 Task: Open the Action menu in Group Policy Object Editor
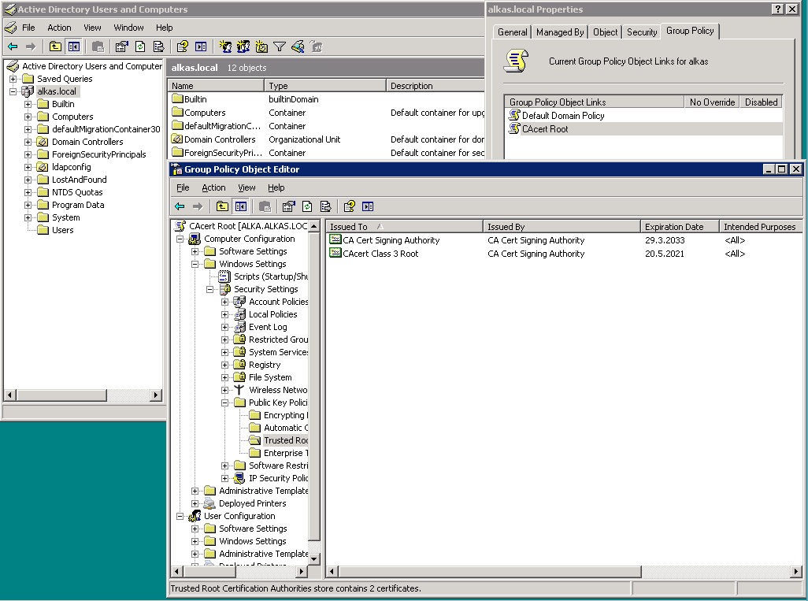point(213,187)
